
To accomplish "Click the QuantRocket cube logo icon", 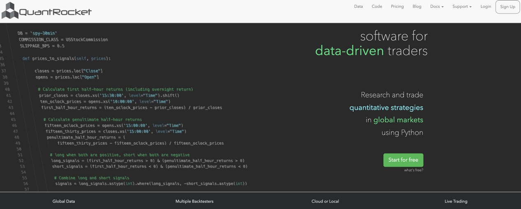I will tap(10, 11).
